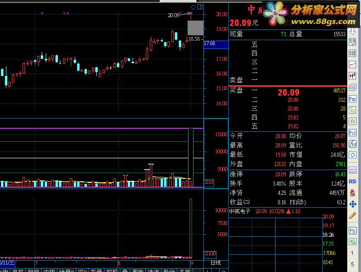Select timeline month marker 8
This screenshot has width=361, height=272.
tap(119, 263)
